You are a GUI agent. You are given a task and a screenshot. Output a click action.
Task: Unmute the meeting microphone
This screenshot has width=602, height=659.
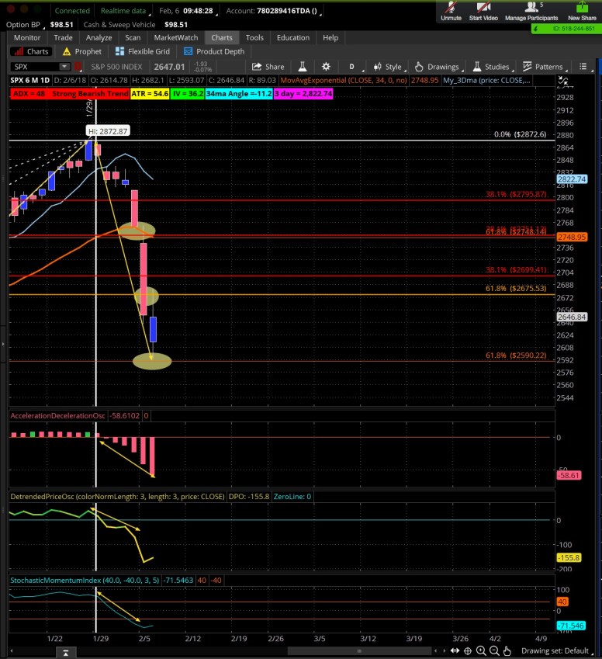451,12
